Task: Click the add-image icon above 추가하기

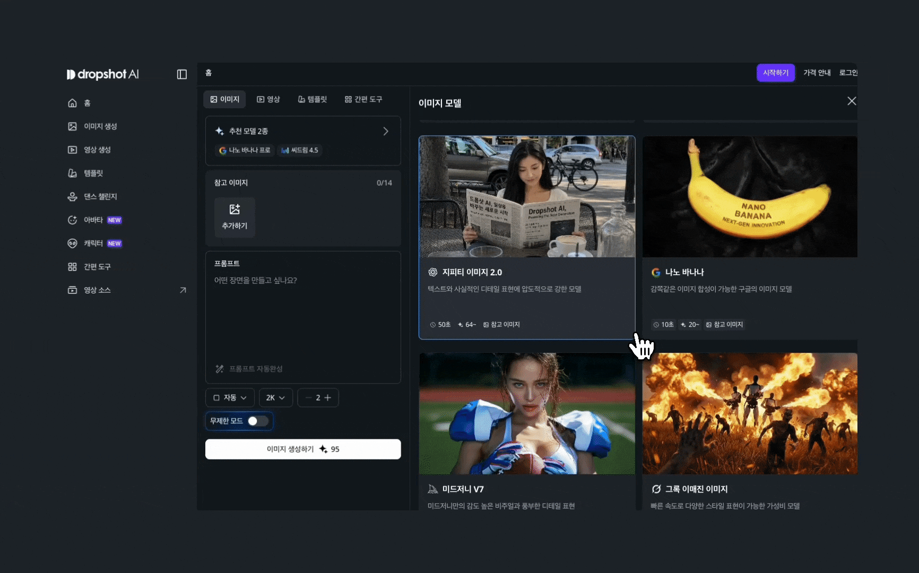Action: click(235, 209)
